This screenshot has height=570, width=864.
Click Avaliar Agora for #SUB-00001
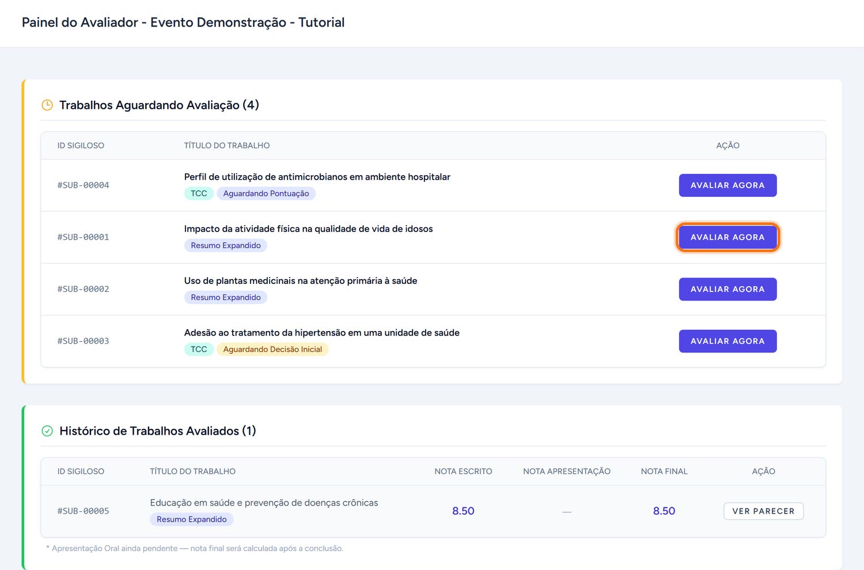click(727, 237)
